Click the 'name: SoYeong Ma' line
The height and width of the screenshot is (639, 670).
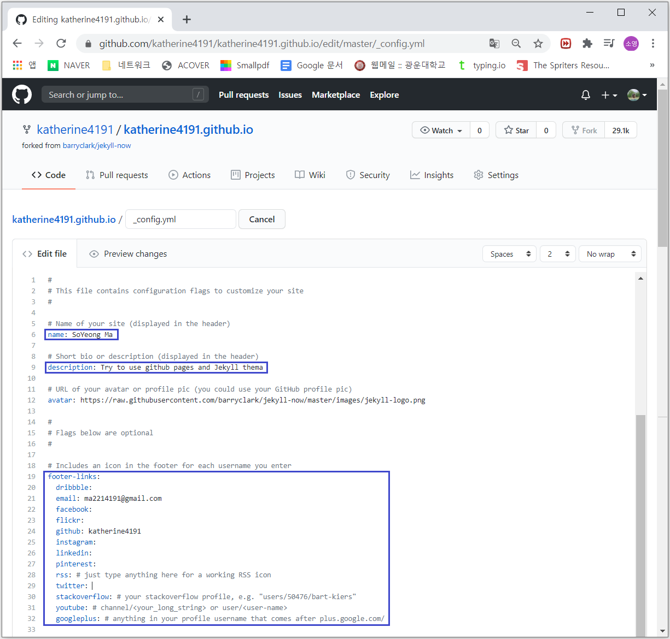[81, 335]
